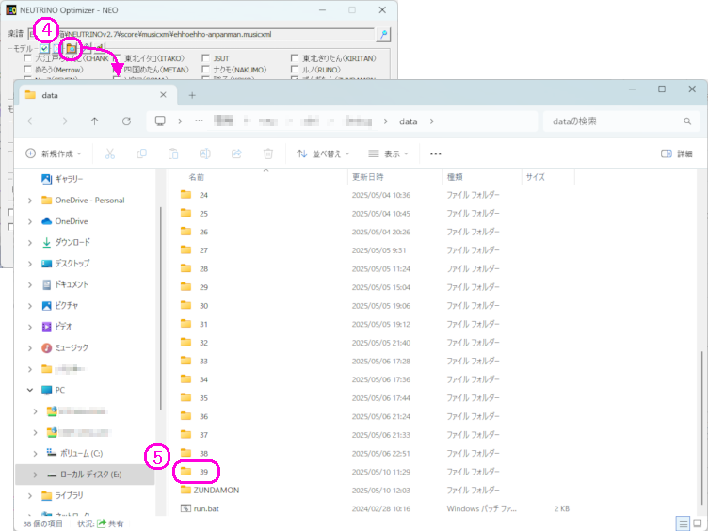Click the PC monitor icon in address bar
Screen dimensions: 708x531
pos(160,121)
